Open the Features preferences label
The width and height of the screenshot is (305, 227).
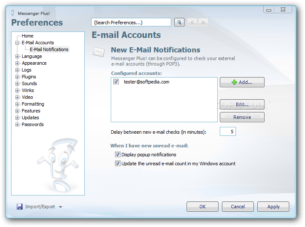(x=31, y=111)
